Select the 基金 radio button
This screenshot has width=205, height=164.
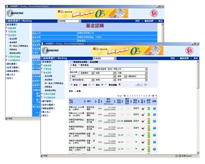click(x=71, y=65)
